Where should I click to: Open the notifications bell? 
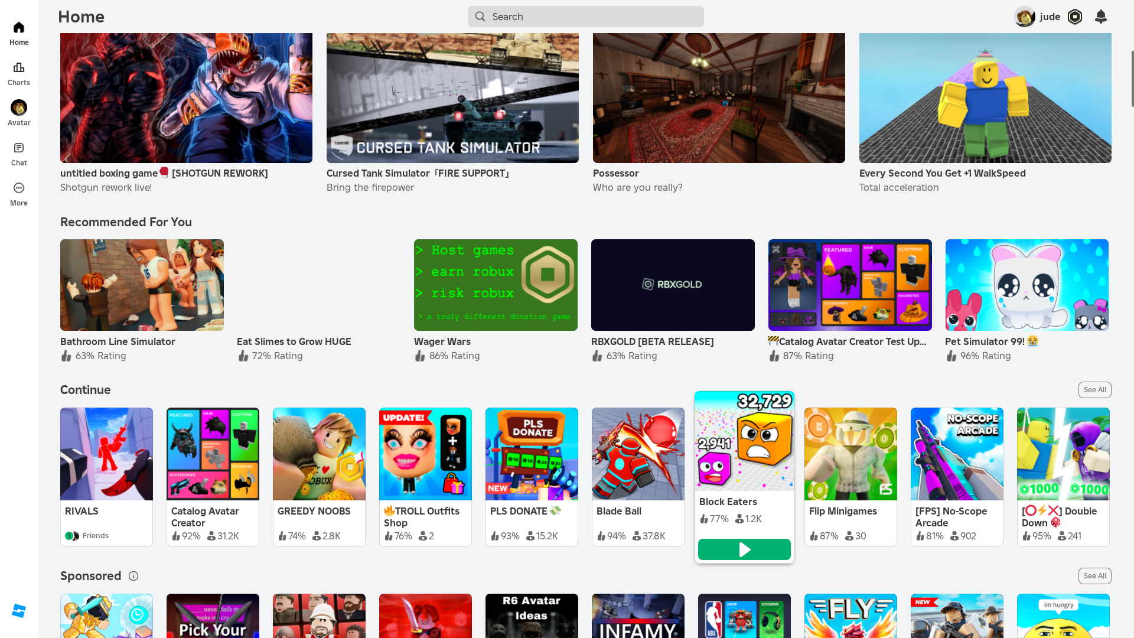pyautogui.click(x=1100, y=17)
